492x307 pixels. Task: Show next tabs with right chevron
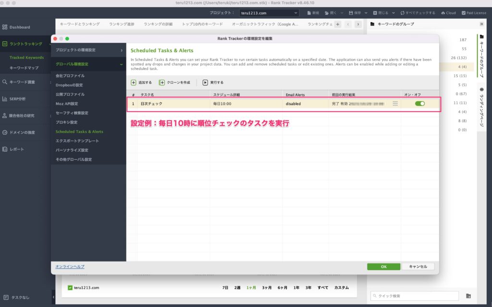(x=358, y=24)
